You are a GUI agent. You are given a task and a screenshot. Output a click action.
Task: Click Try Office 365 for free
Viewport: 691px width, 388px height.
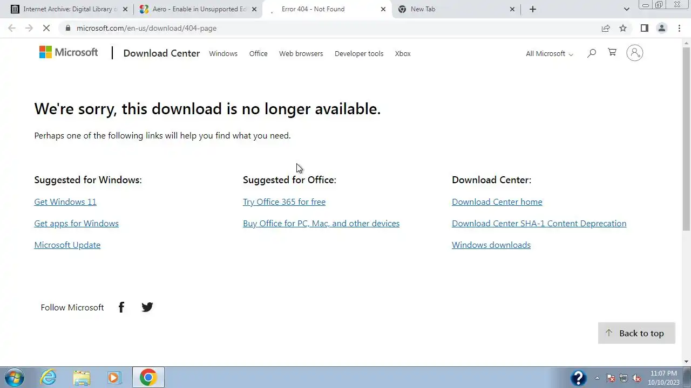pyautogui.click(x=284, y=202)
